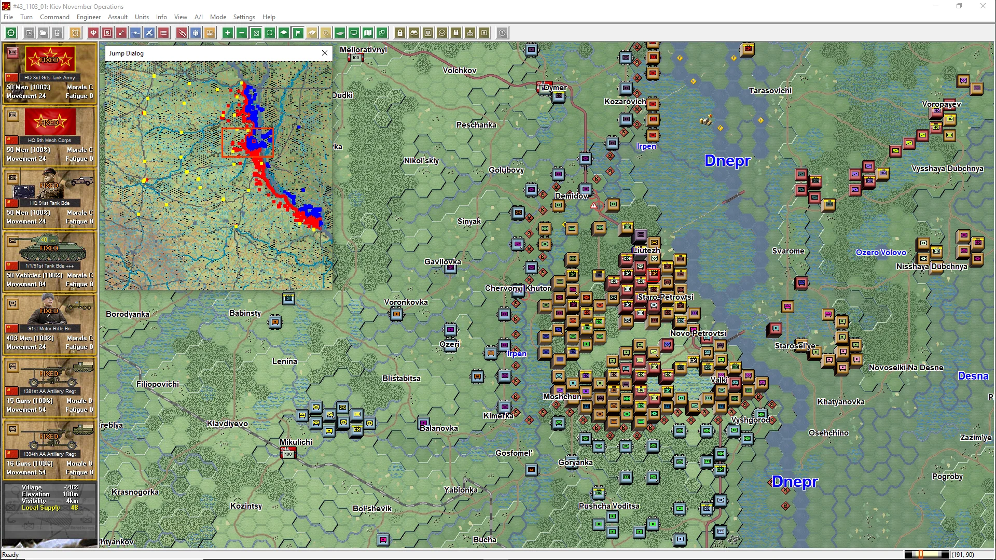Click the grey question mark help icon
996x560 pixels.
point(502,33)
